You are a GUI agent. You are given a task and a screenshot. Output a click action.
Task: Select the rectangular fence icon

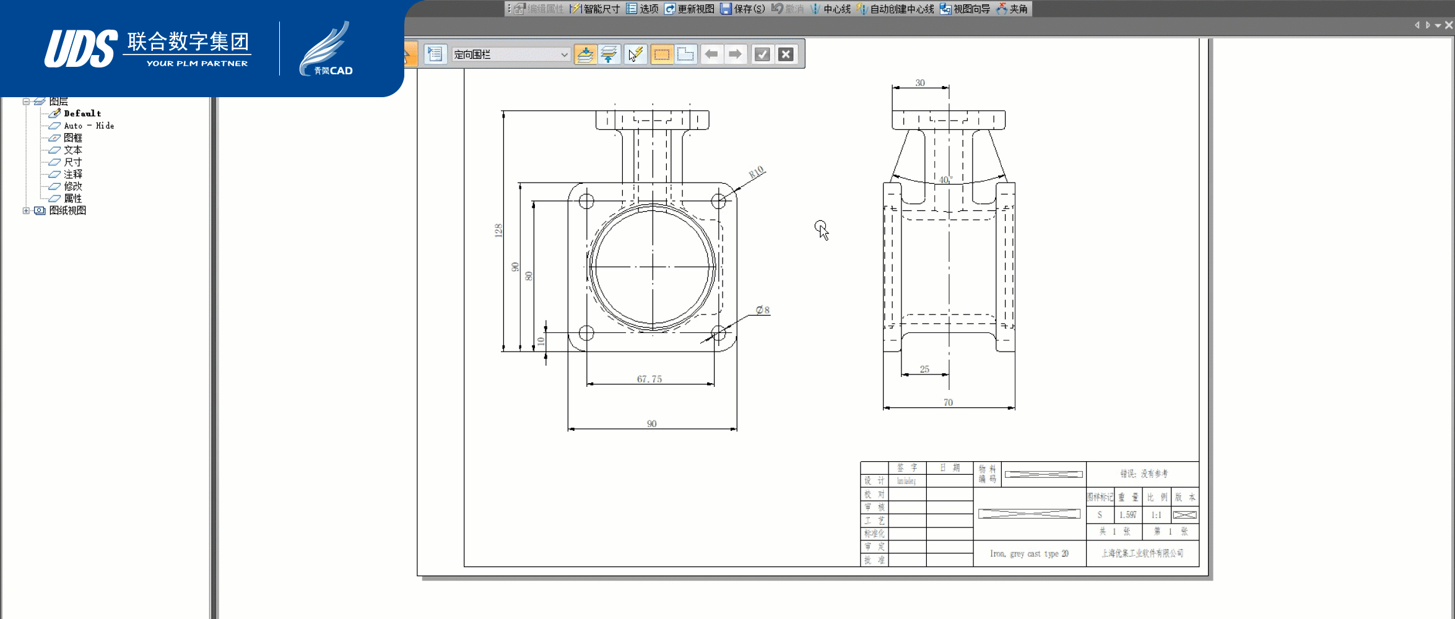662,54
